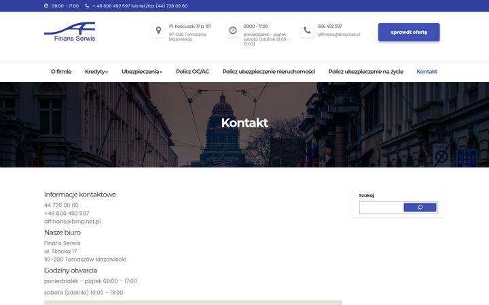Submit search with magnifier button
The image size is (489, 305).
[420, 207]
